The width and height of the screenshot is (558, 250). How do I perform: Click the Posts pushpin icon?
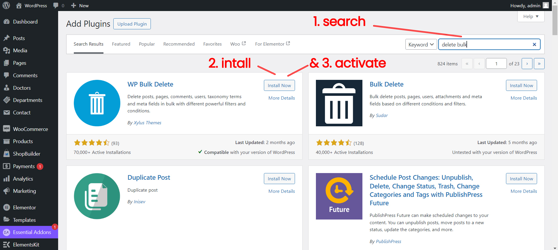pyautogui.click(x=6, y=38)
